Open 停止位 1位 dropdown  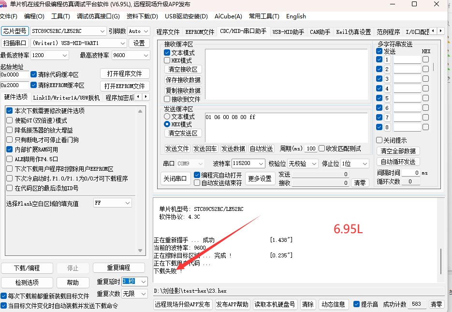click(354, 163)
